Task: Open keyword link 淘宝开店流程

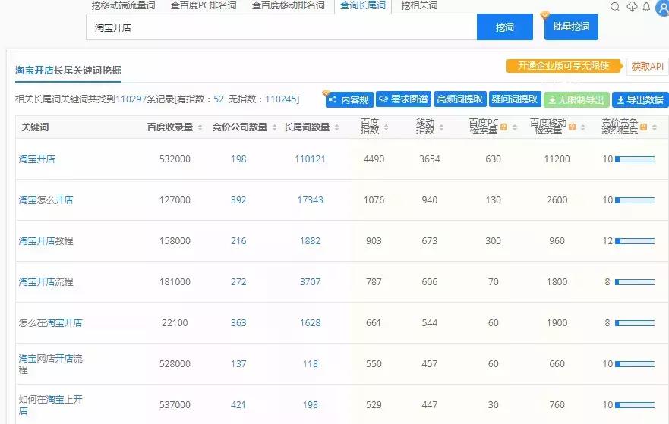Action: coord(46,281)
